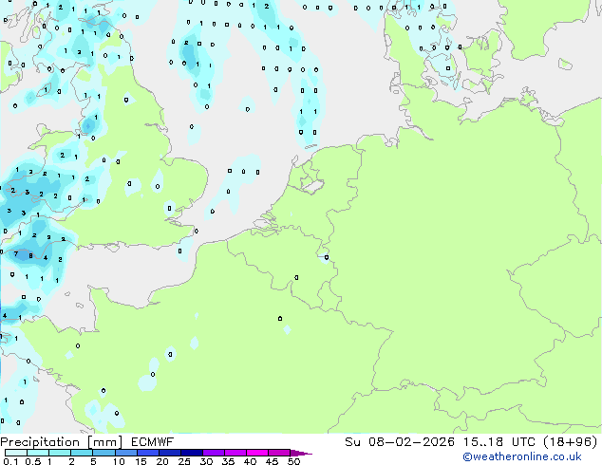Click the '[mm]' unit label
This screenshot has height=465, width=602.
tap(105, 442)
